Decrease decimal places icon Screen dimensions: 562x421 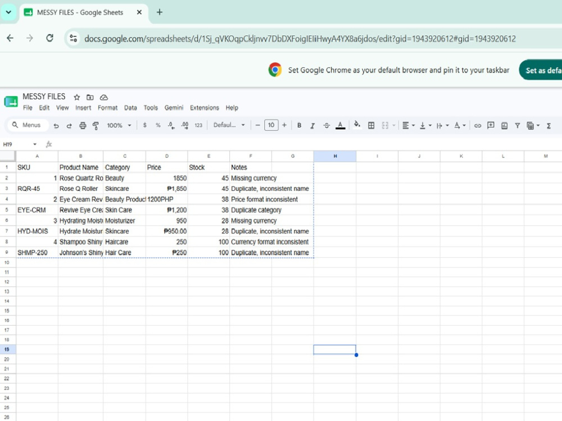pyautogui.click(x=171, y=125)
